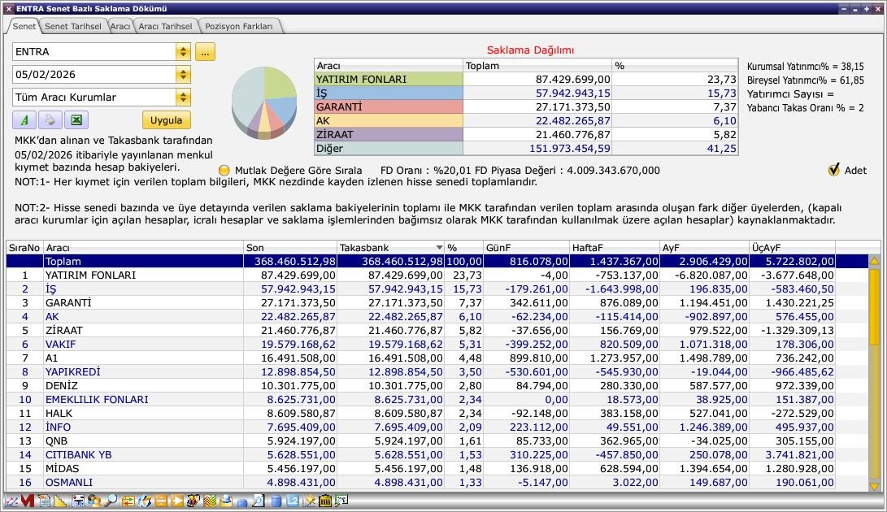Screen dimensions: 887x512
Task: Click the '...' browse button
Action: [205, 52]
